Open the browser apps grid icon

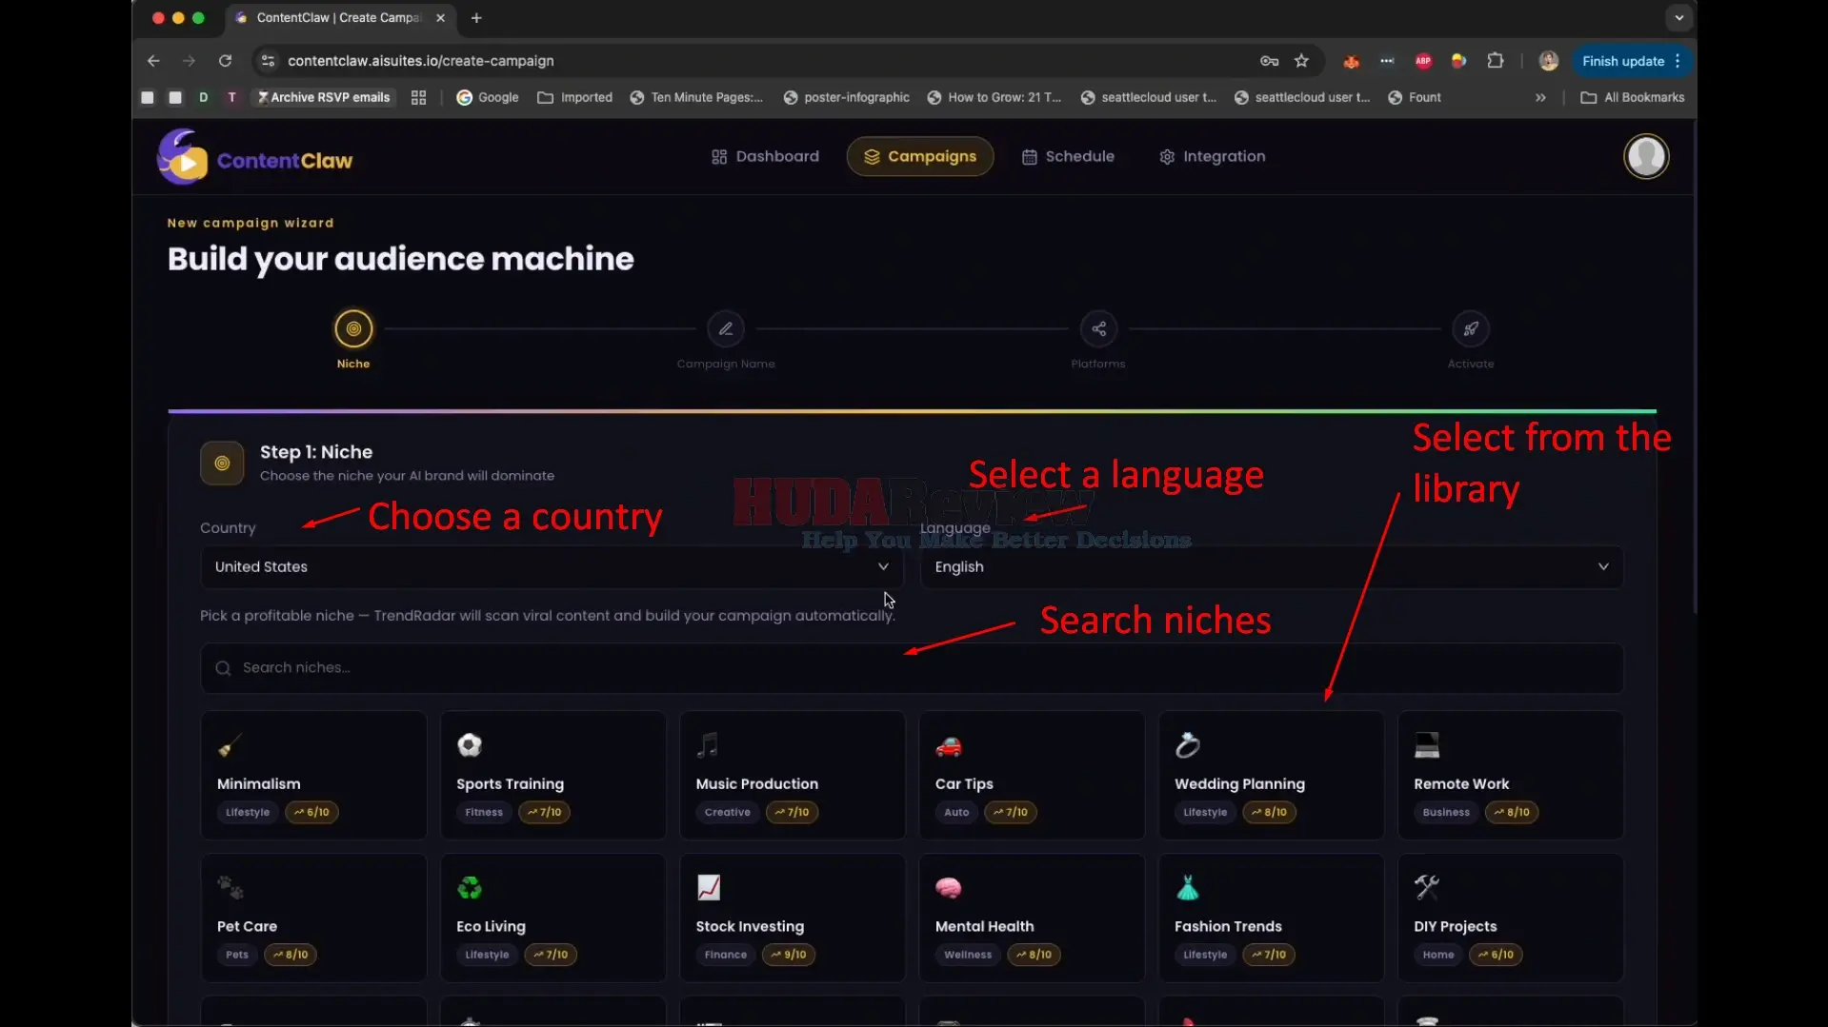[418, 97]
